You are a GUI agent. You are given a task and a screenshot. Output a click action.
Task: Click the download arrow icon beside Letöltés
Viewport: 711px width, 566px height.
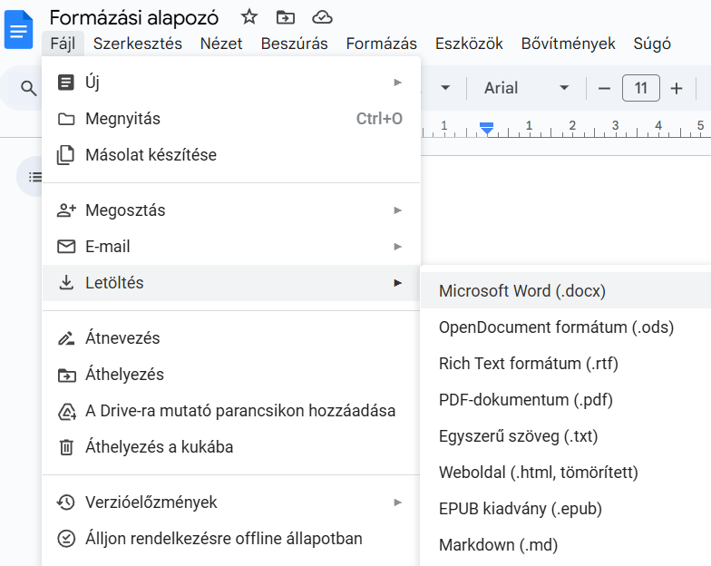(66, 283)
